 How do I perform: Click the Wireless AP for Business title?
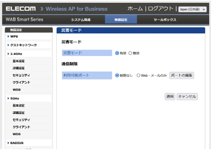76,9
